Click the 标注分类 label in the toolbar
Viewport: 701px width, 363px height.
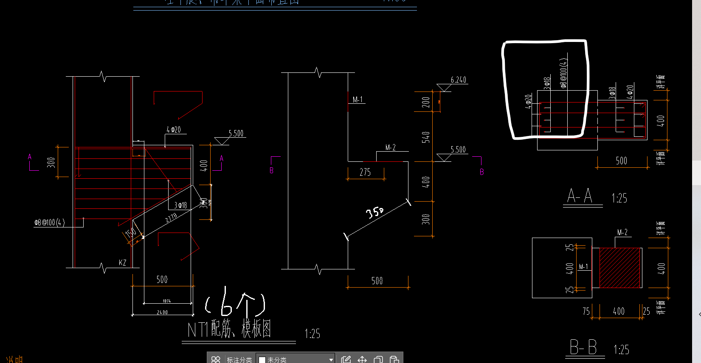pyautogui.click(x=239, y=360)
